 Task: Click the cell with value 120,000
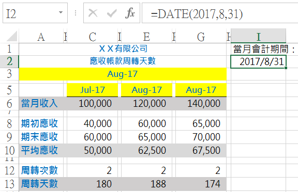pos(146,104)
